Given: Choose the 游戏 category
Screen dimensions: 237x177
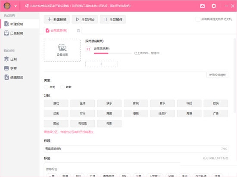Looking at the screenshot, I should [x=56, y=103].
